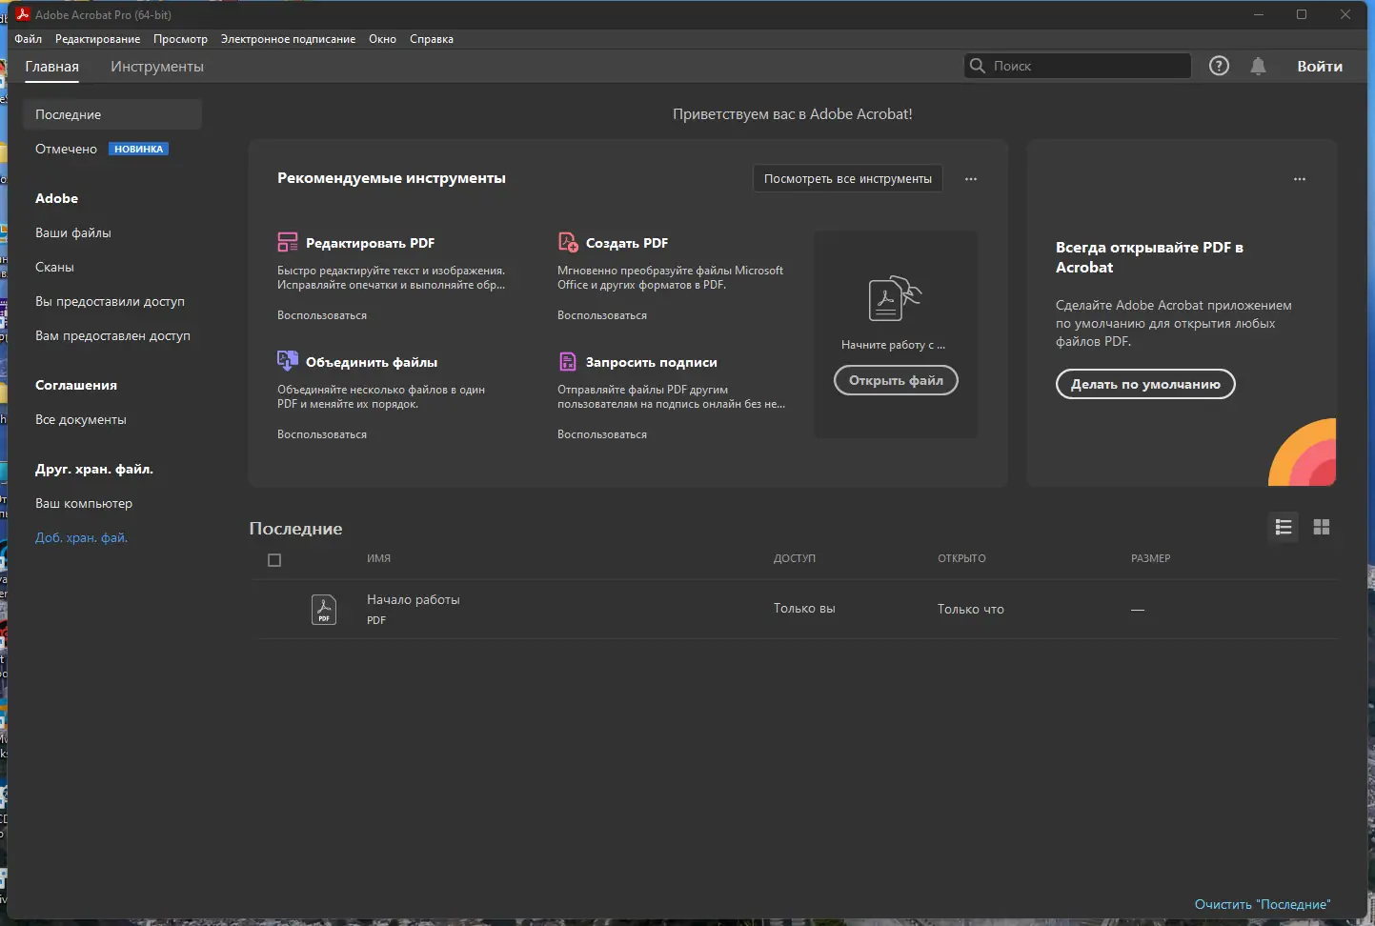Click the Очистить "Последние" link
Viewport: 1375px width, 926px height.
(x=1262, y=904)
